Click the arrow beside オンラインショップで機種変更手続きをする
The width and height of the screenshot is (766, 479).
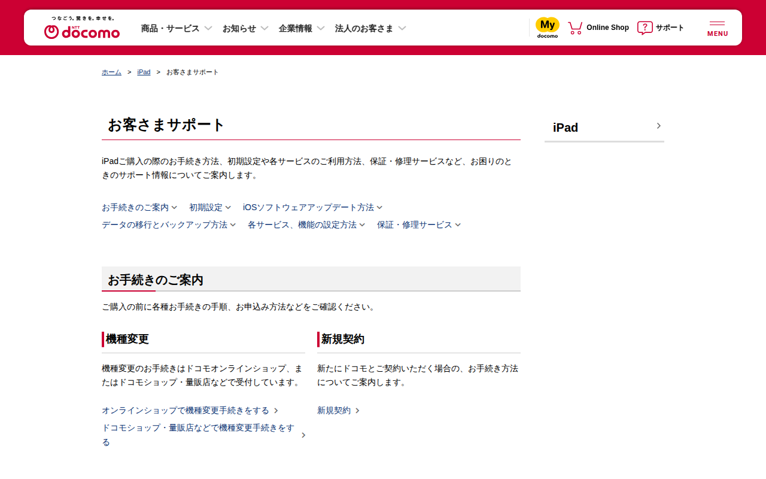tap(276, 411)
